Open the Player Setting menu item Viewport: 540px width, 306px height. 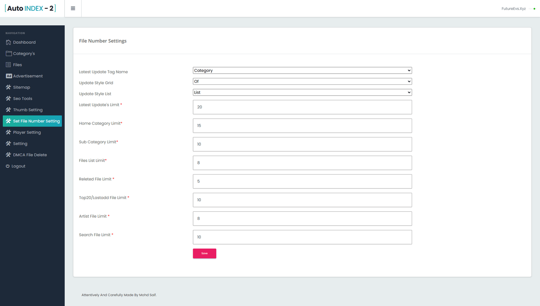(x=27, y=132)
